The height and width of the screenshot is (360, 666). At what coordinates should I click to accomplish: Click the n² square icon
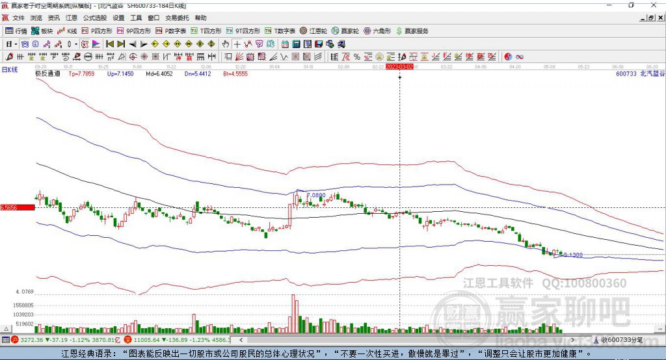111,57
